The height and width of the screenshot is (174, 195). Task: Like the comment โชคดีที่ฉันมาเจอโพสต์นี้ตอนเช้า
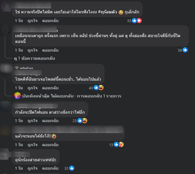coord(32,88)
